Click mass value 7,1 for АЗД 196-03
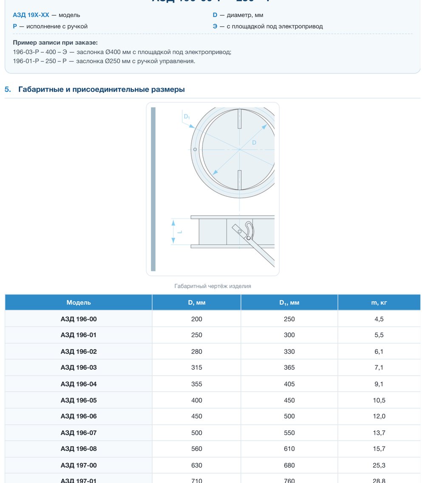Screen dimensions: 425x483 [x=379, y=368]
